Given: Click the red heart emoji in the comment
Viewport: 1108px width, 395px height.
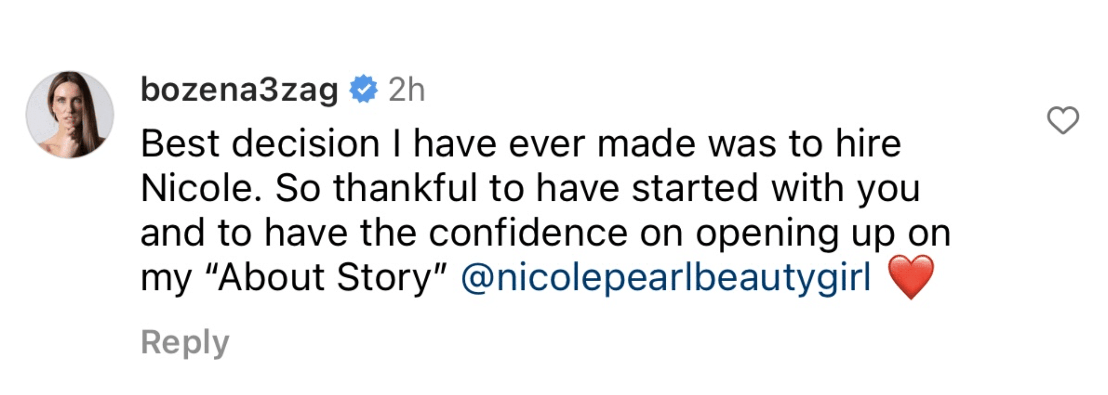Looking at the screenshot, I should pyautogui.click(x=911, y=276).
